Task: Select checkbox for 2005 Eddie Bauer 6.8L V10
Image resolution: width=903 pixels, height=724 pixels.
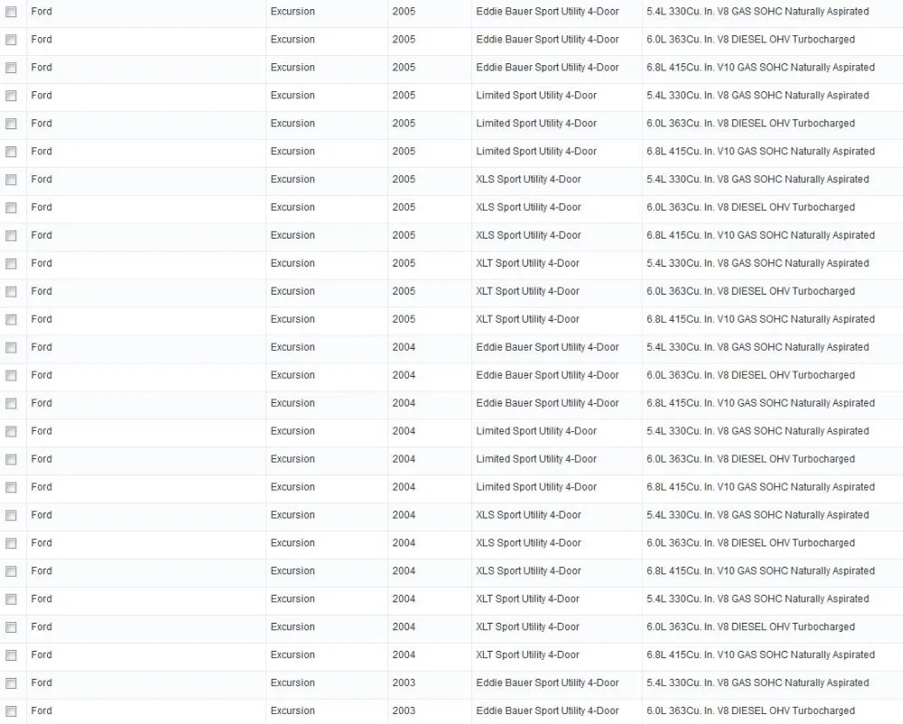Action: pyautogui.click(x=11, y=68)
